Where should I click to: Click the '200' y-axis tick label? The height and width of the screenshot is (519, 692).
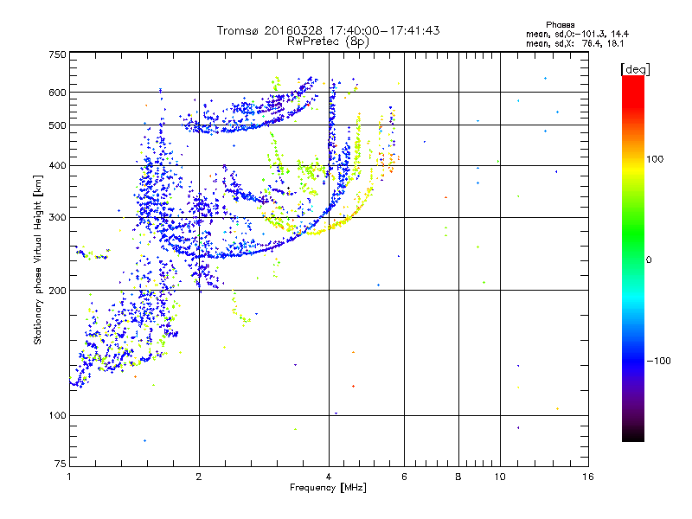click(x=57, y=291)
